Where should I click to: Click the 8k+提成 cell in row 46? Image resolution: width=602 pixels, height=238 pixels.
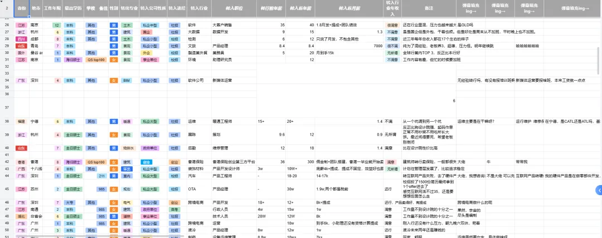[x=348, y=202]
